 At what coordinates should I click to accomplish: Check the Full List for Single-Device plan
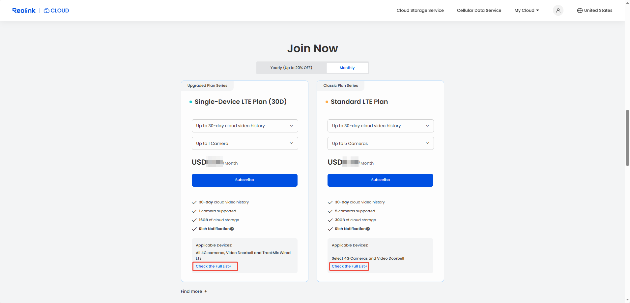tap(214, 266)
